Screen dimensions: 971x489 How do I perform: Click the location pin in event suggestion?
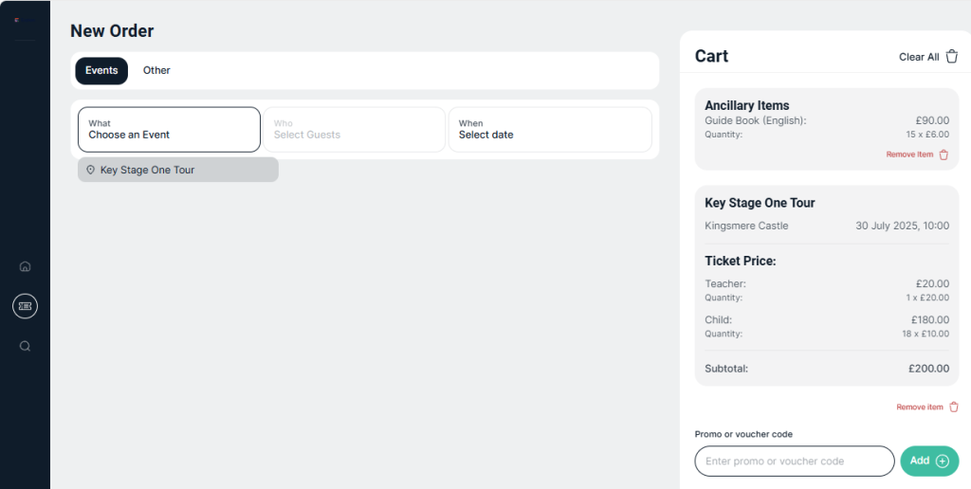click(90, 171)
